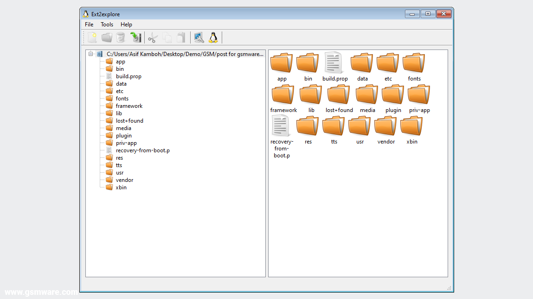533x299 pixels.
Task: Open the lost+found folder in the right pane
Action: tap(339, 94)
